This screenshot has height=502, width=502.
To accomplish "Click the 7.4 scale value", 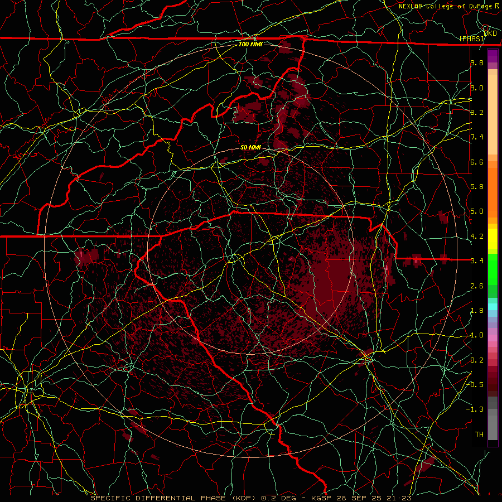I will coord(477,137).
